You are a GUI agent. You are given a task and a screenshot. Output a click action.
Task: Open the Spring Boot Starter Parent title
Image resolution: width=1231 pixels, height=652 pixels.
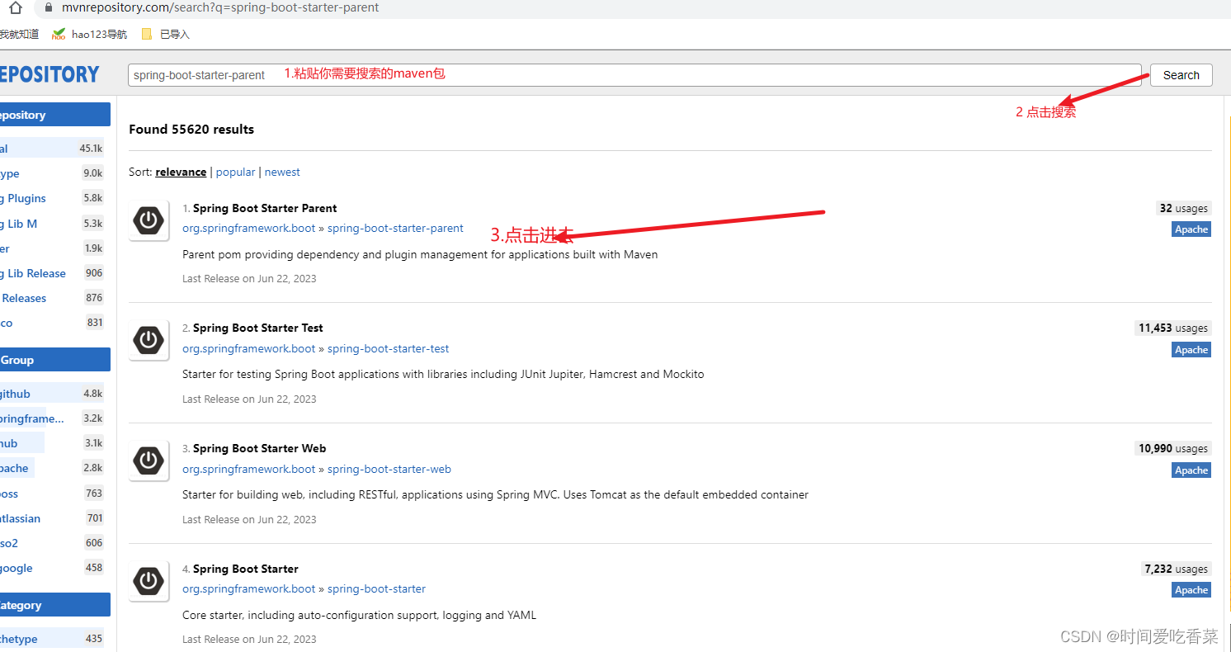(265, 208)
